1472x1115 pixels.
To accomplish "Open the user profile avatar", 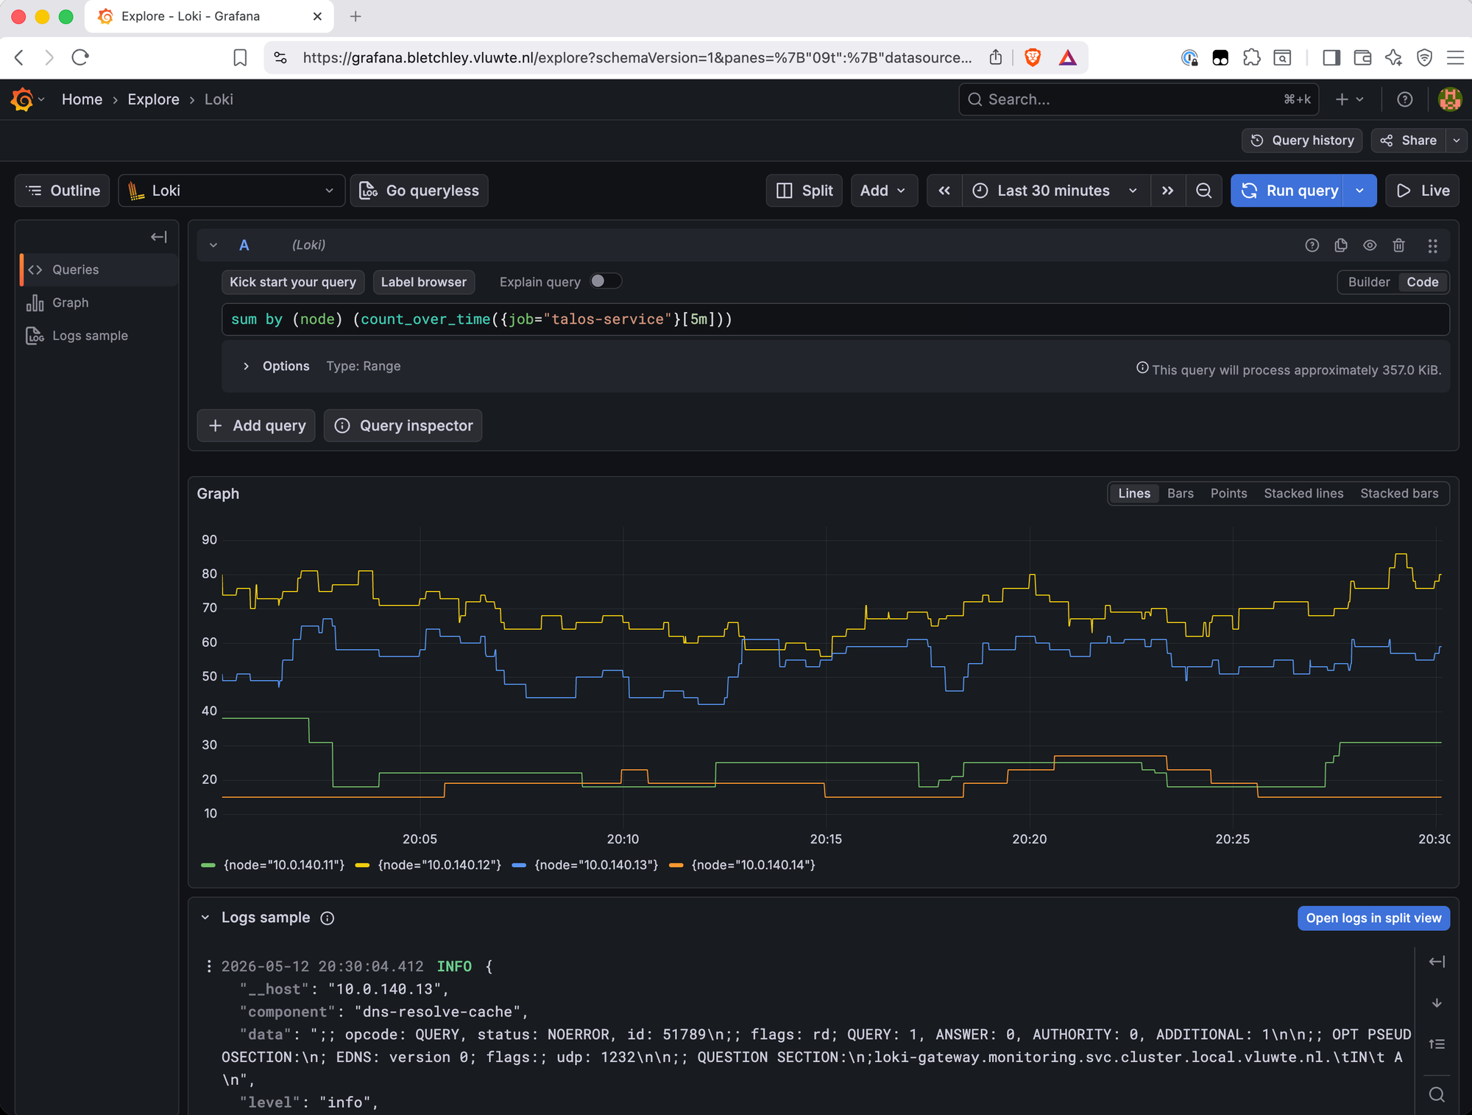I will (1450, 99).
